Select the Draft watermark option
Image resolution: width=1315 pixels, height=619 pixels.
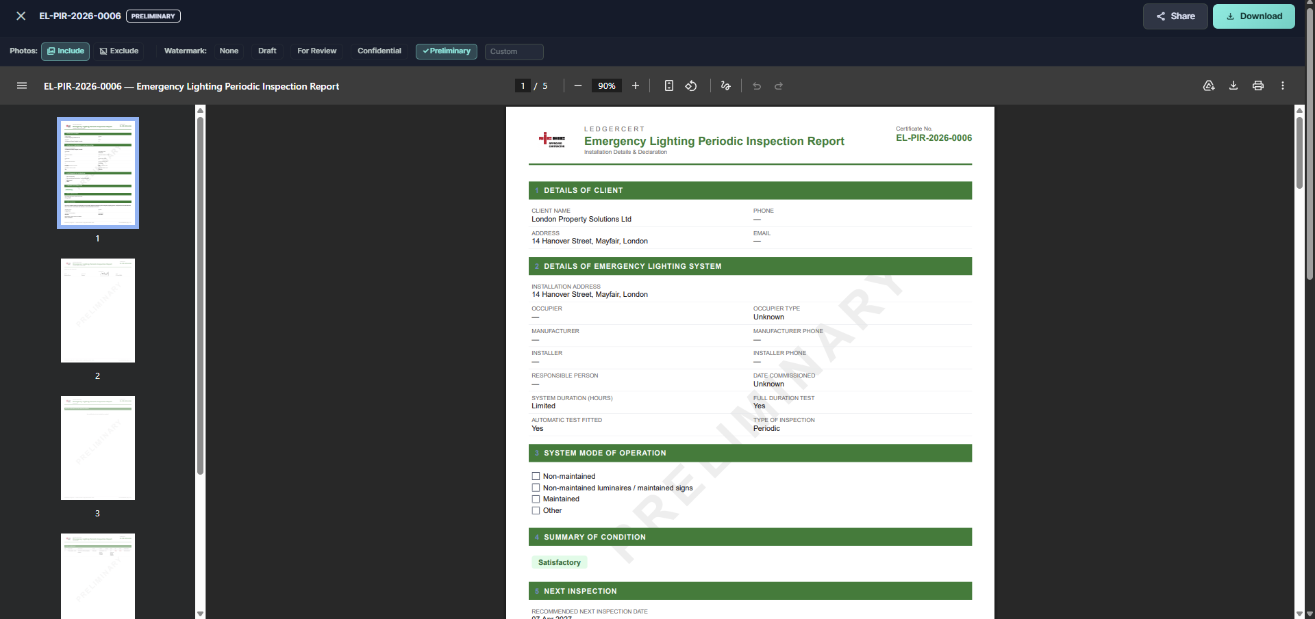coord(266,51)
